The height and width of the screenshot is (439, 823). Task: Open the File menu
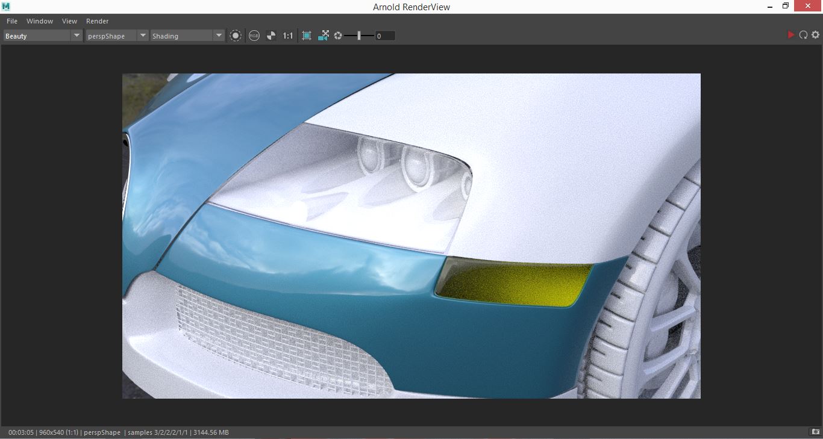click(x=11, y=21)
